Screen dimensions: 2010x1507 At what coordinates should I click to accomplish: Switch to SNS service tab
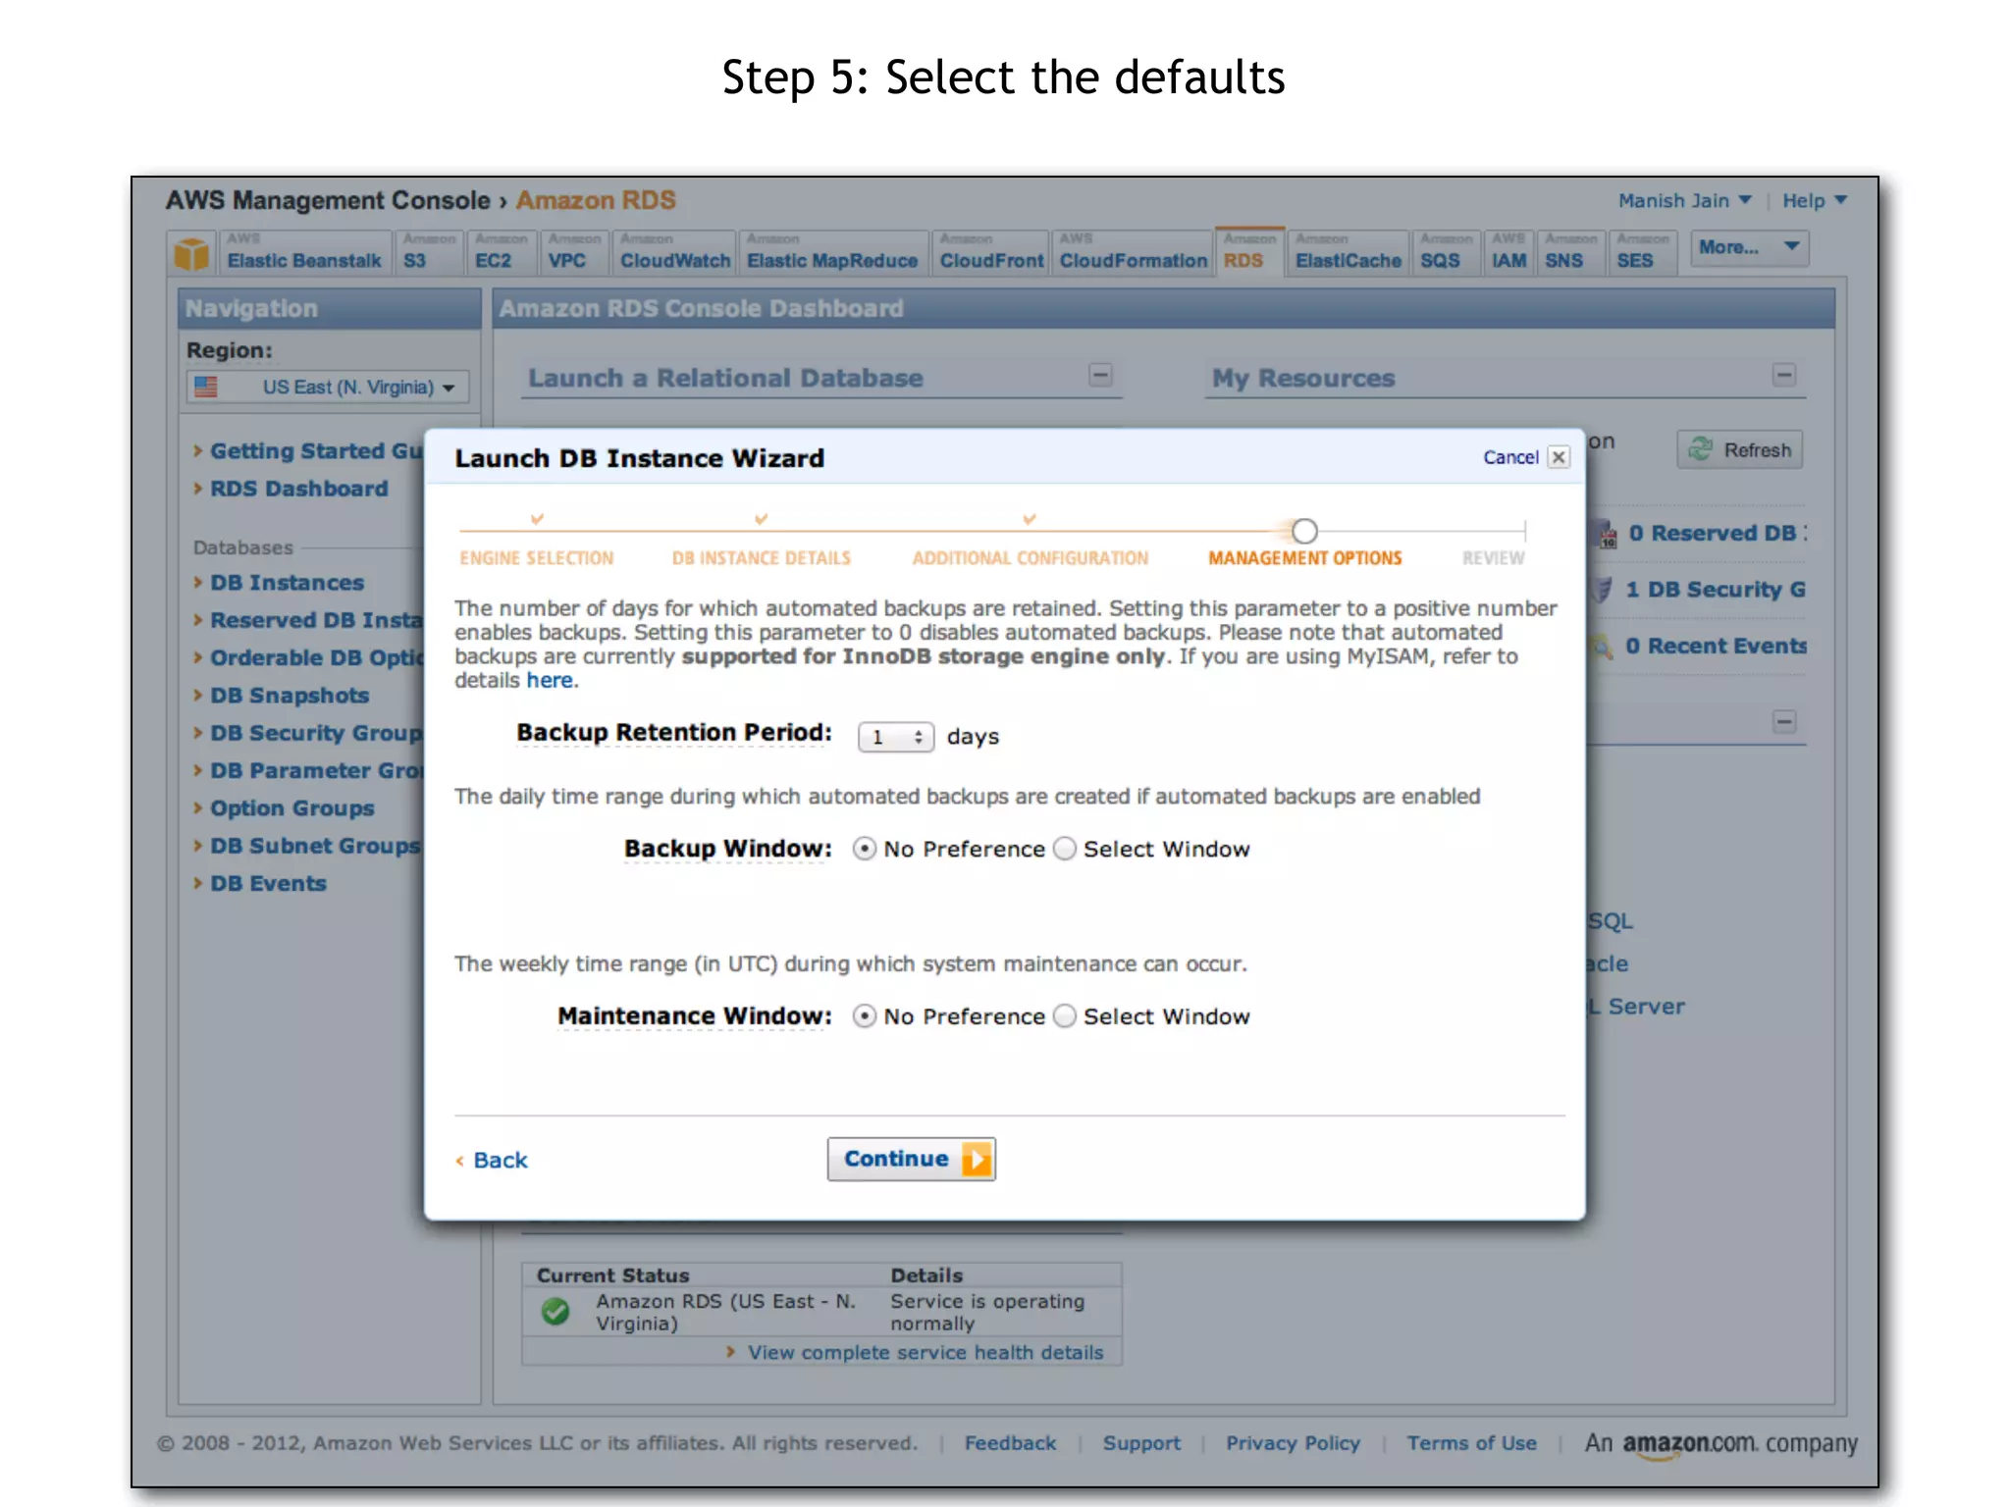coord(1570,253)
